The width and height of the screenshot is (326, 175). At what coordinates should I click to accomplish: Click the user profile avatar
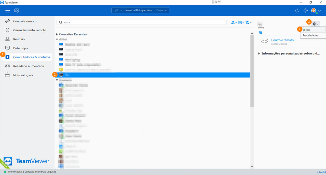point(314,10)
